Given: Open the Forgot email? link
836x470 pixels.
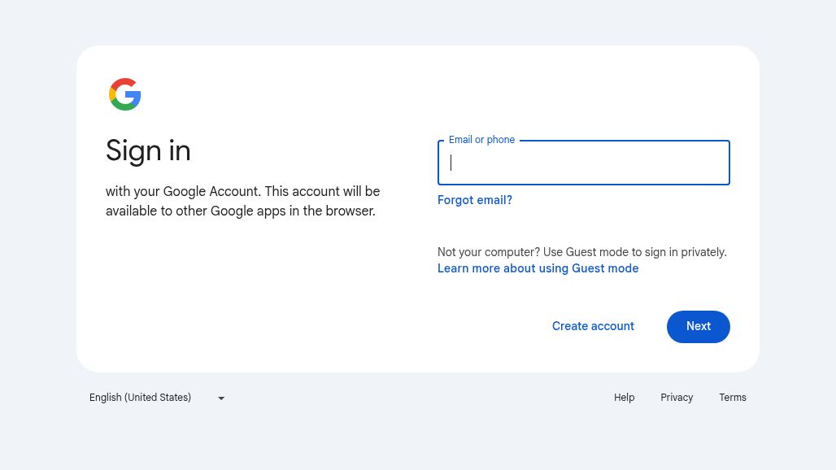Looking at the screenshot, I should click(475, 200).
